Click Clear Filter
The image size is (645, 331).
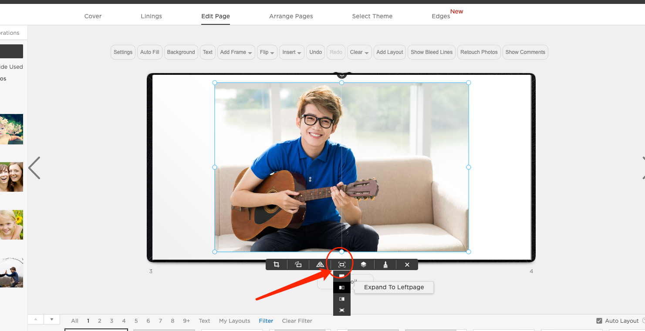pos(297,321)
